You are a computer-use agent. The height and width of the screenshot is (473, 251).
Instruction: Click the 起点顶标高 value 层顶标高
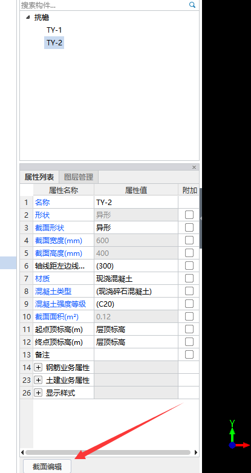[136, 329]
